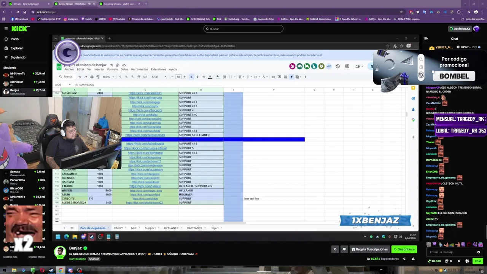Open the cell name box dropdown
The width and height of the screenshot is (487, 274).
pos(69,85)
